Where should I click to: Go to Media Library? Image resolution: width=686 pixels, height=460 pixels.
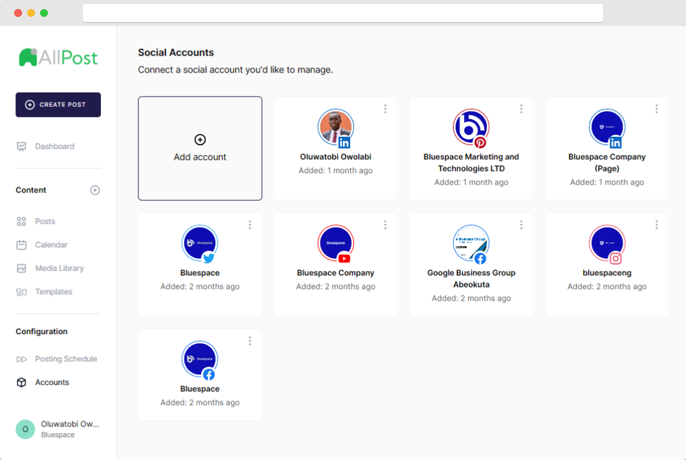[x=59, y=268]
